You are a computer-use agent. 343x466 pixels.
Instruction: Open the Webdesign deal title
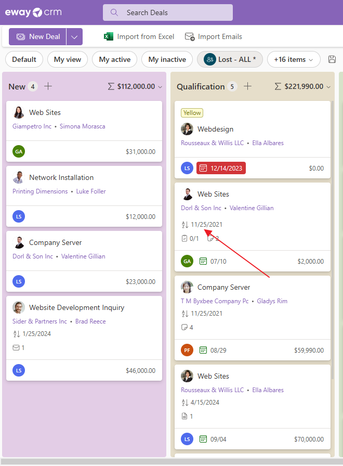click(x=215, y=130)
